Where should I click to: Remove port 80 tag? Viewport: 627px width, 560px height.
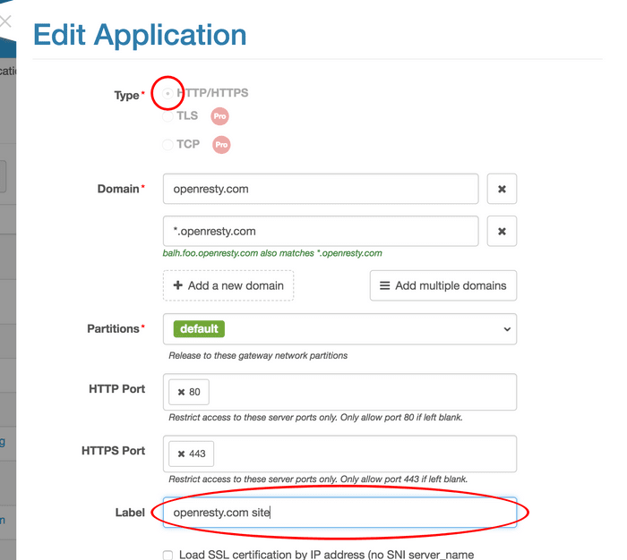click(x=181, y=392)
